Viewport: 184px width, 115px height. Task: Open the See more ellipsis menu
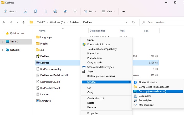point(123,12)
